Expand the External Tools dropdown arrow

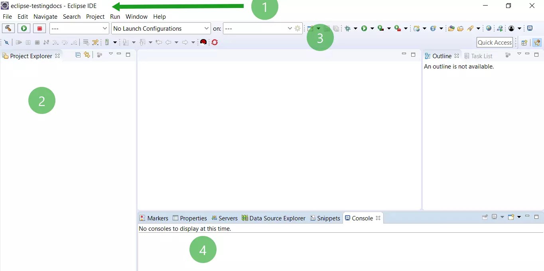point(406,28)
